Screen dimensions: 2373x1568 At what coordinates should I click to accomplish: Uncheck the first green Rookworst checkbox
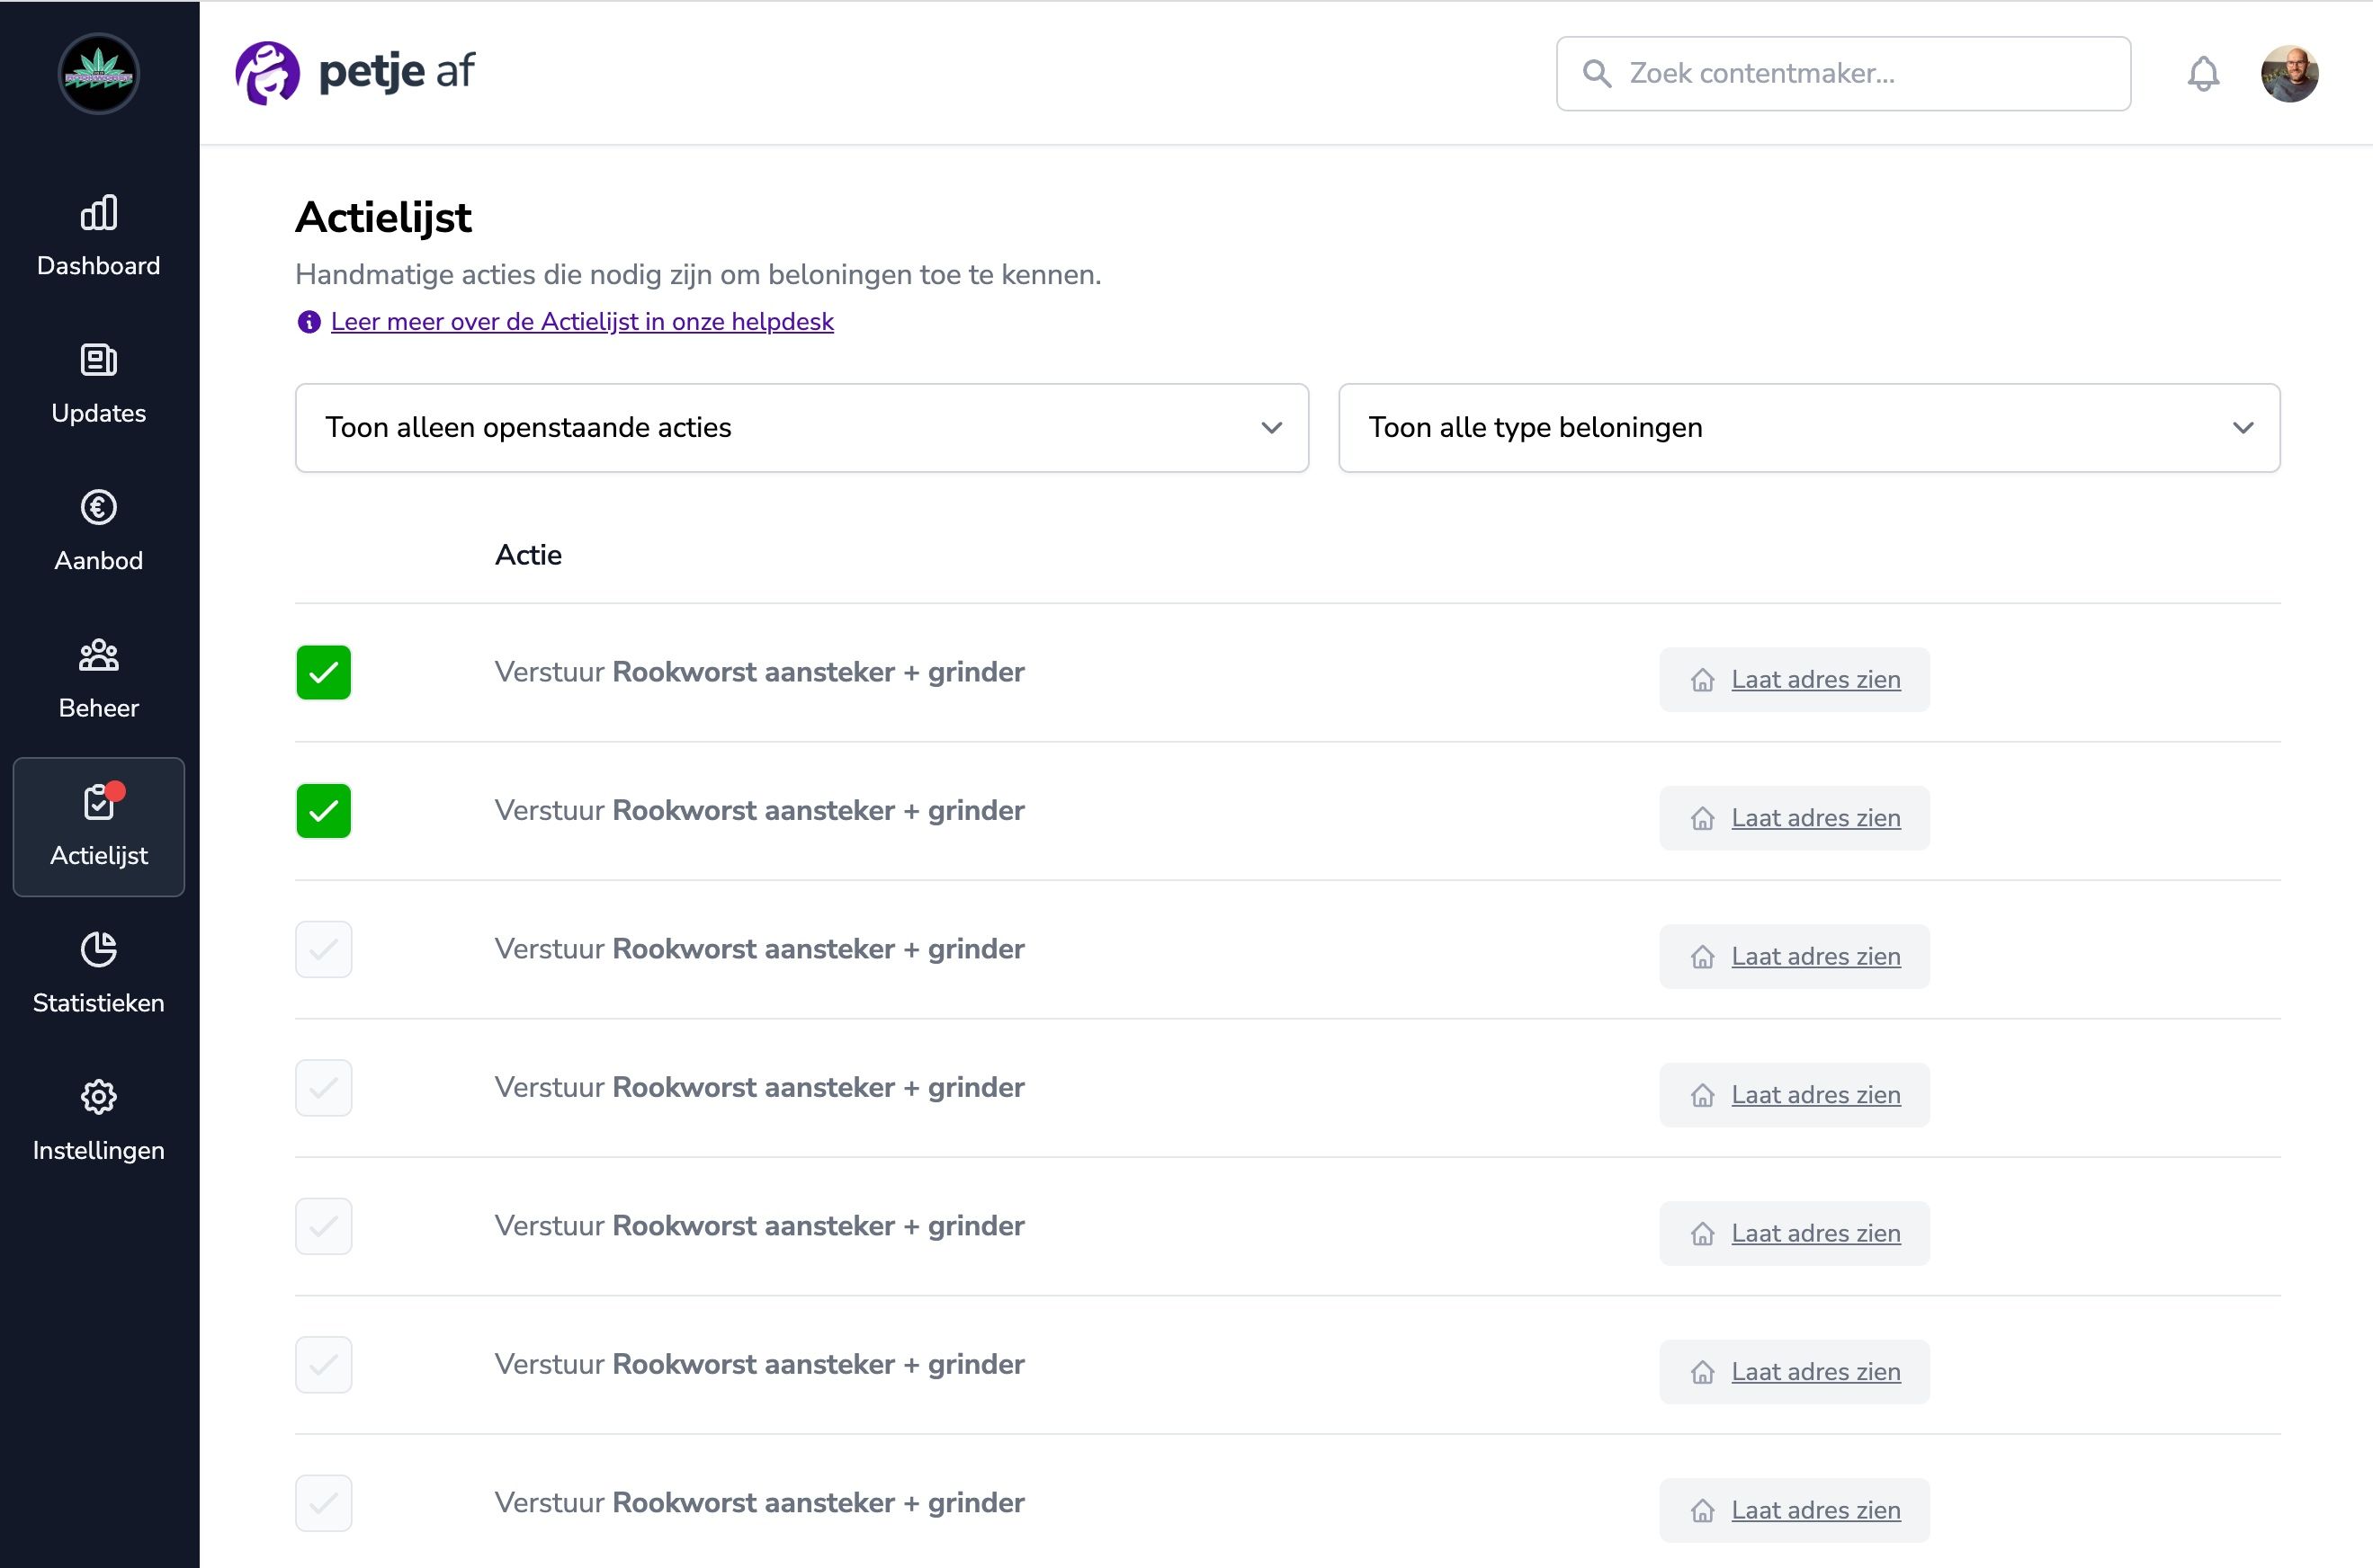323,672
